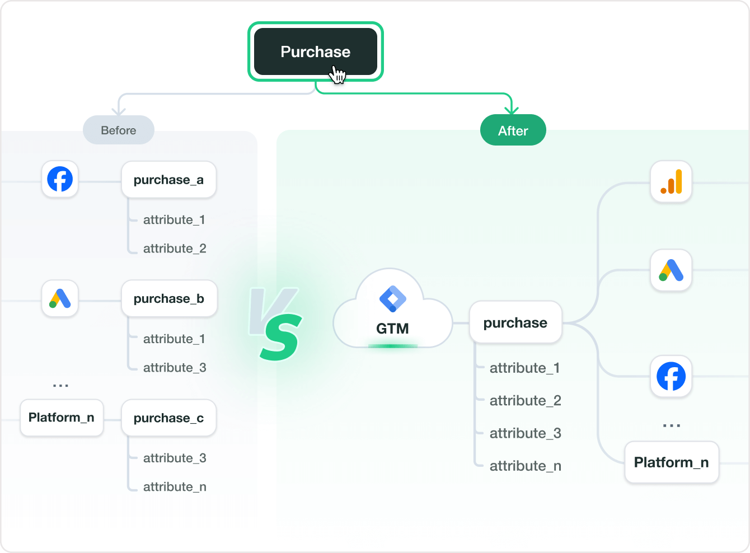Select the green After tab label

tap(513, 130)
